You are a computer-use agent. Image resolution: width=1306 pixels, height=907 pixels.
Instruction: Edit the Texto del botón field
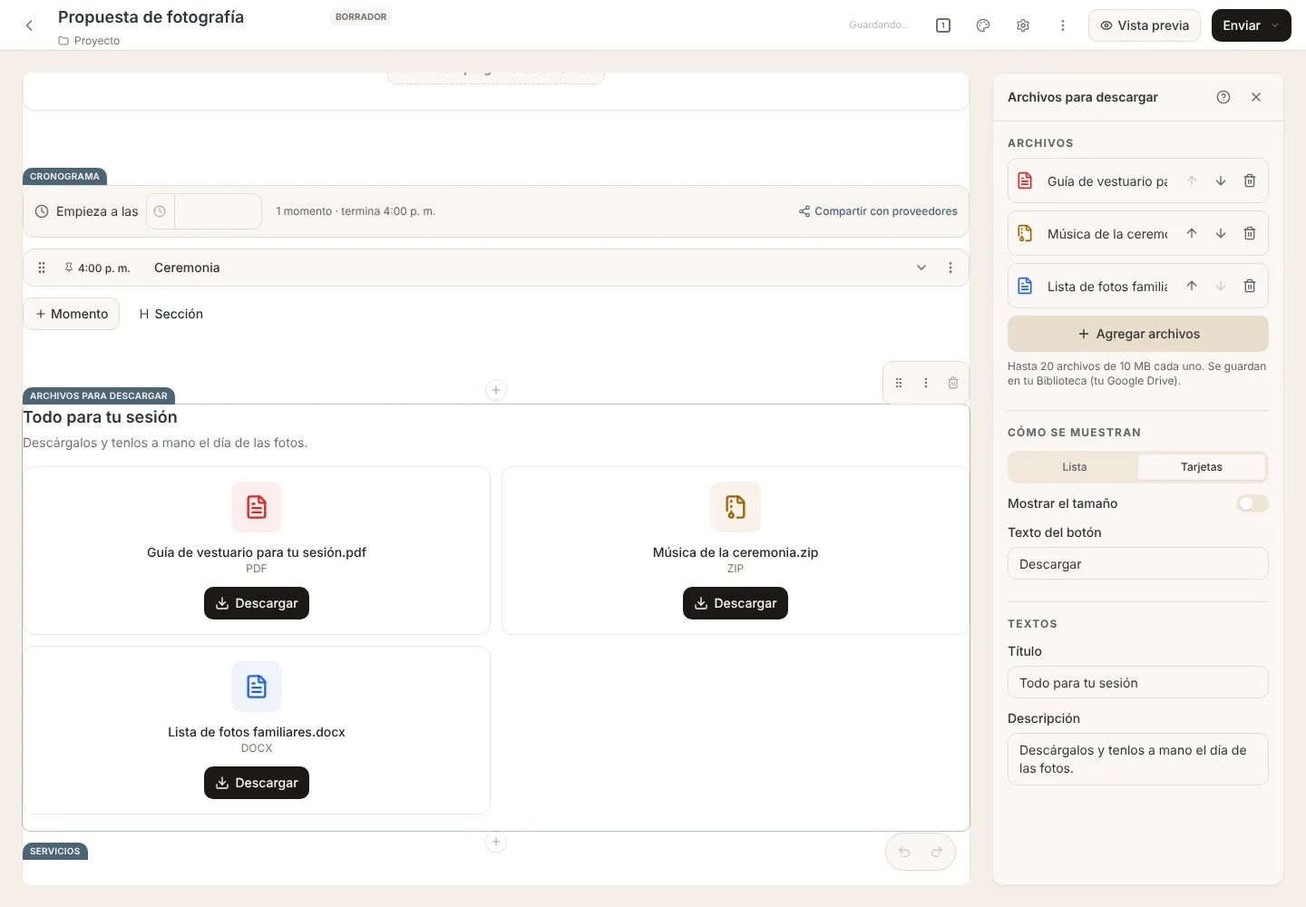click(1138, 563)
